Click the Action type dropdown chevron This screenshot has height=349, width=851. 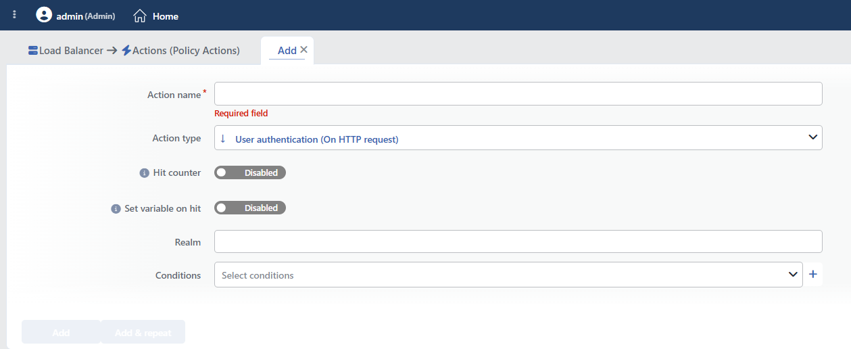click(x=812, y=137)
